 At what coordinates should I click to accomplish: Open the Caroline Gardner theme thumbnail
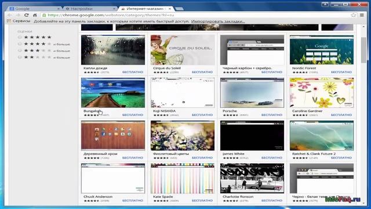click(x=322, y=93)
